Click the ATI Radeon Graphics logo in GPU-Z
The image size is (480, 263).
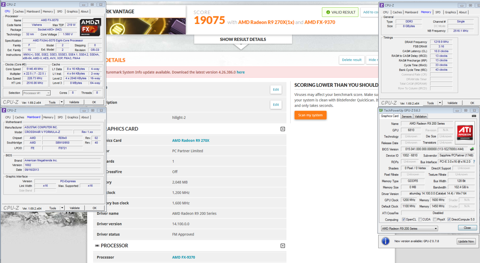pos(465,132)
